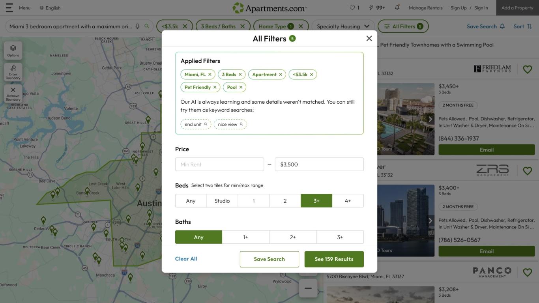This screenshot has width=539, height=303.
Task: Click Manage Rentals in the top bar
Action: [425, 7]
